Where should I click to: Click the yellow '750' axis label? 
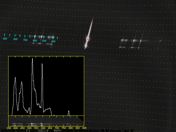[64, 128]
